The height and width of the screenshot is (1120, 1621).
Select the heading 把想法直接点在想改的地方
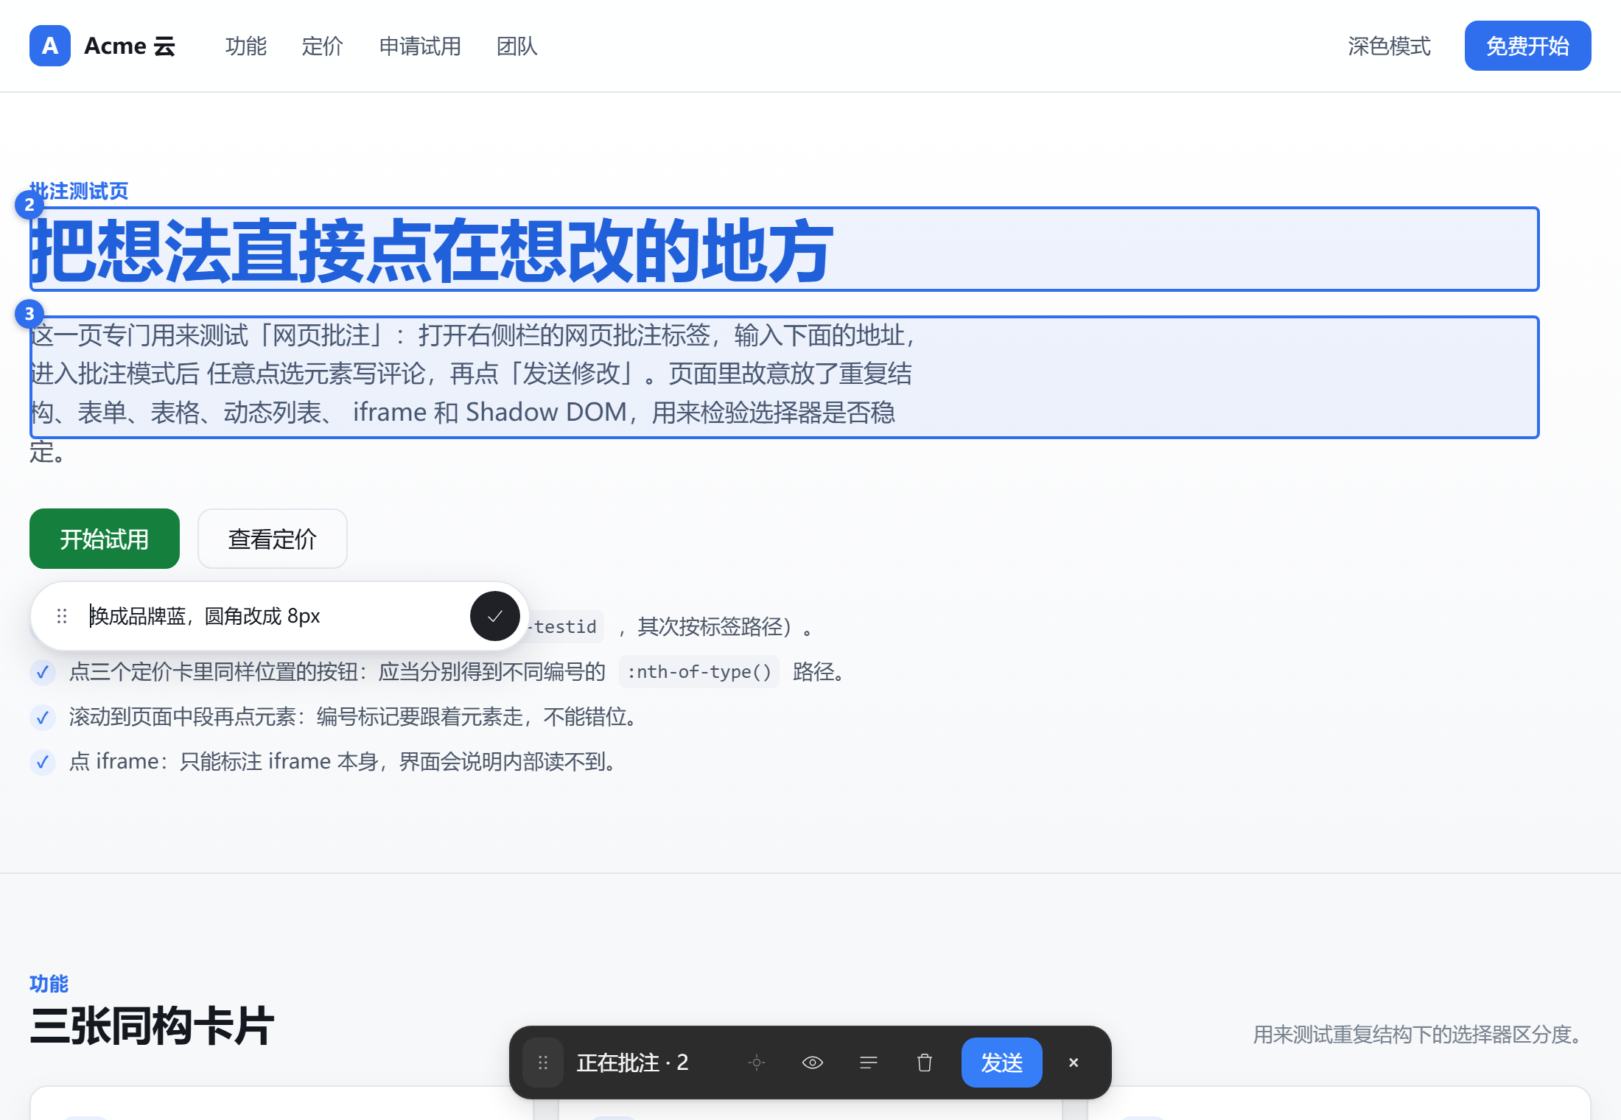coord(431,251)
